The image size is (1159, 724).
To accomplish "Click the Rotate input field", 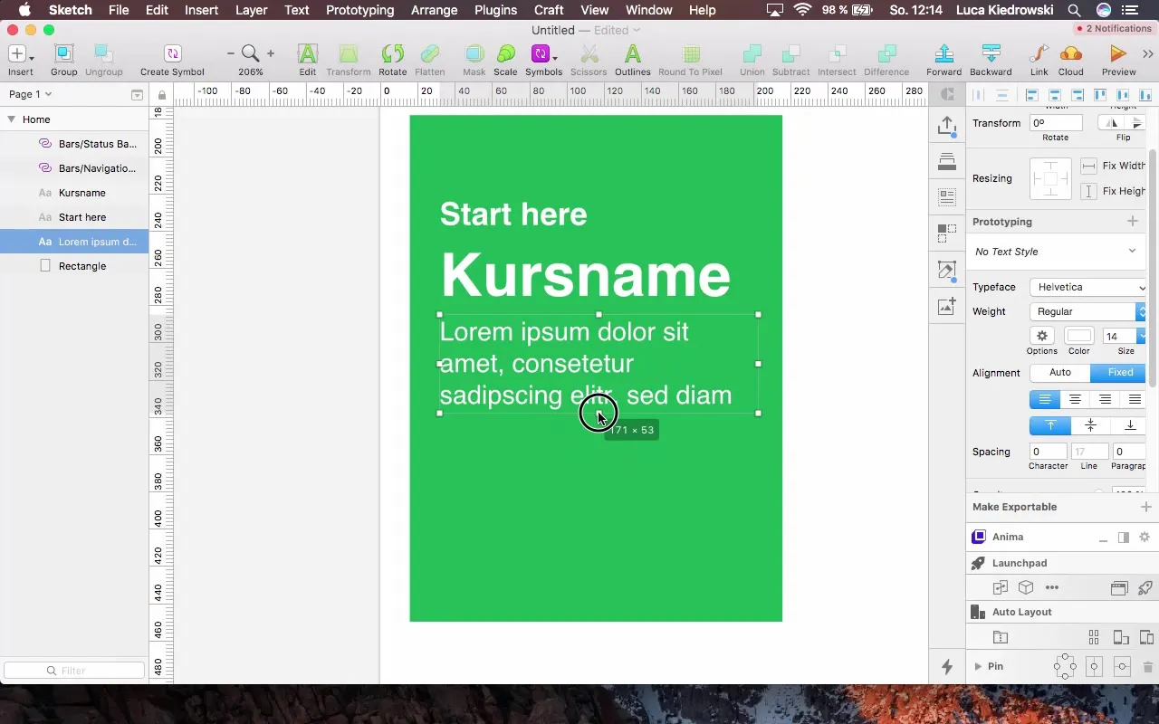I will coord(1056,122).
